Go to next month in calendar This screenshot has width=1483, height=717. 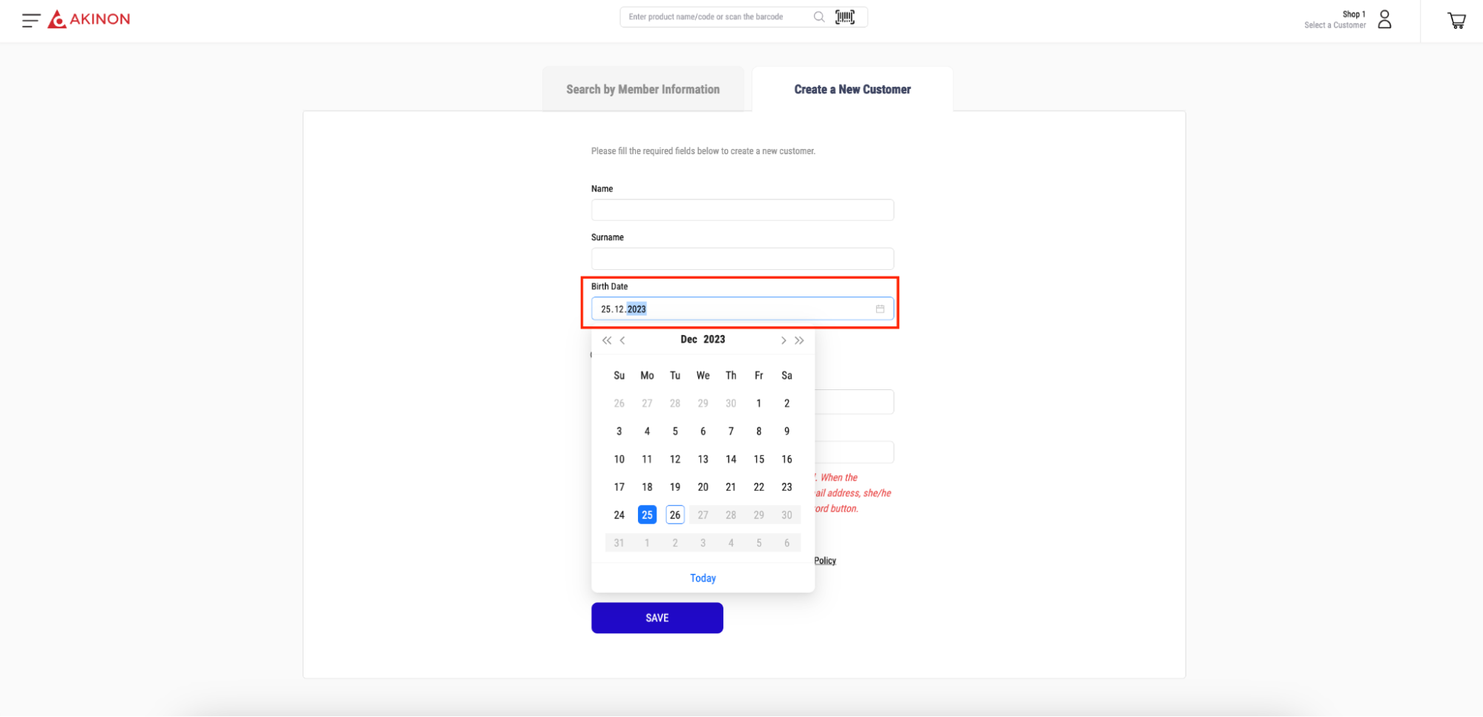tap(783, 340)
